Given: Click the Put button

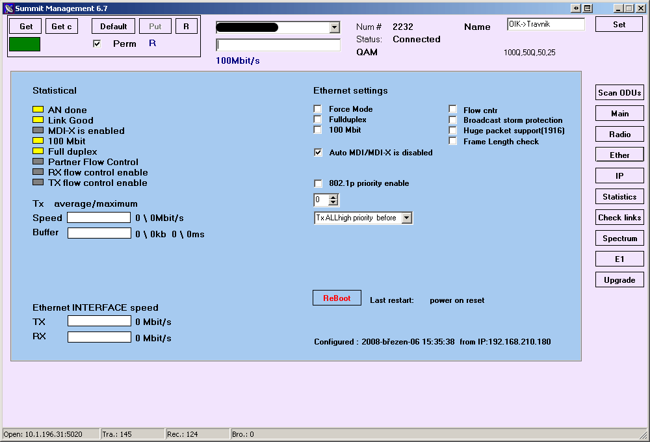Looking at the screenshot, I should [155, 27].
